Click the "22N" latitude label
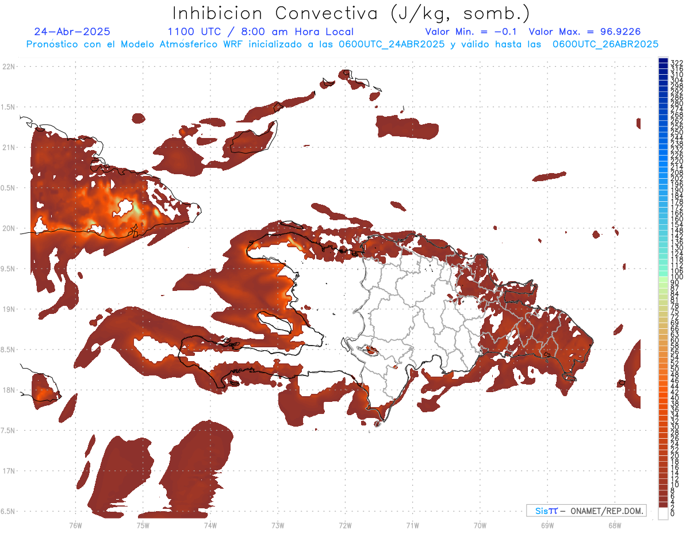Viewport: 690px width, 533px height. 9,67
